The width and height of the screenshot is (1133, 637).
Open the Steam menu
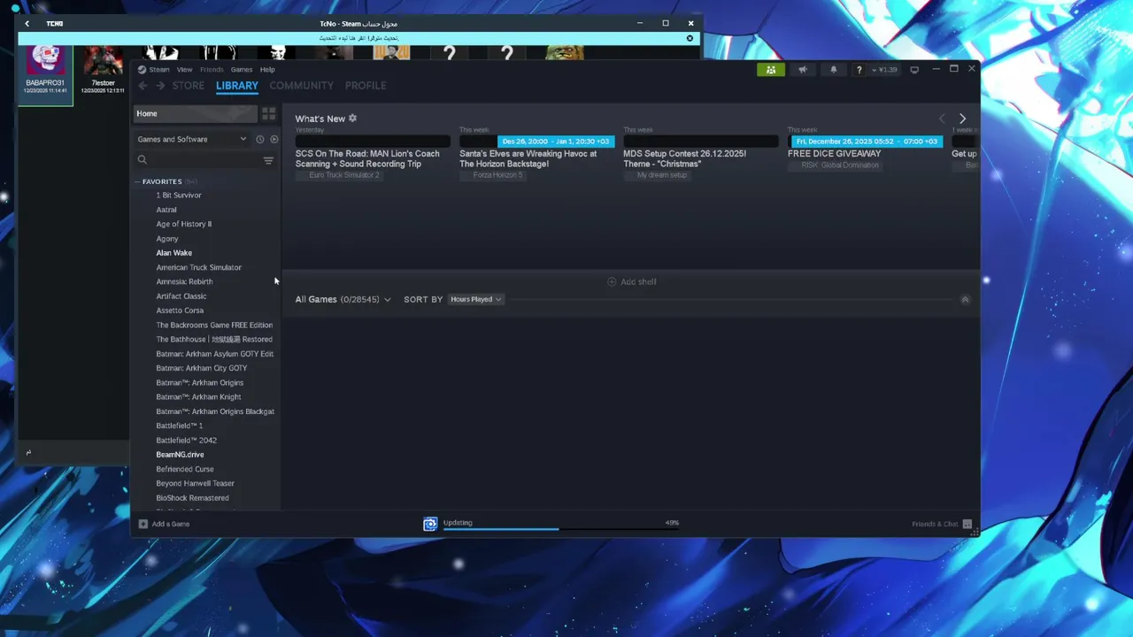click(x=159, y=69)
